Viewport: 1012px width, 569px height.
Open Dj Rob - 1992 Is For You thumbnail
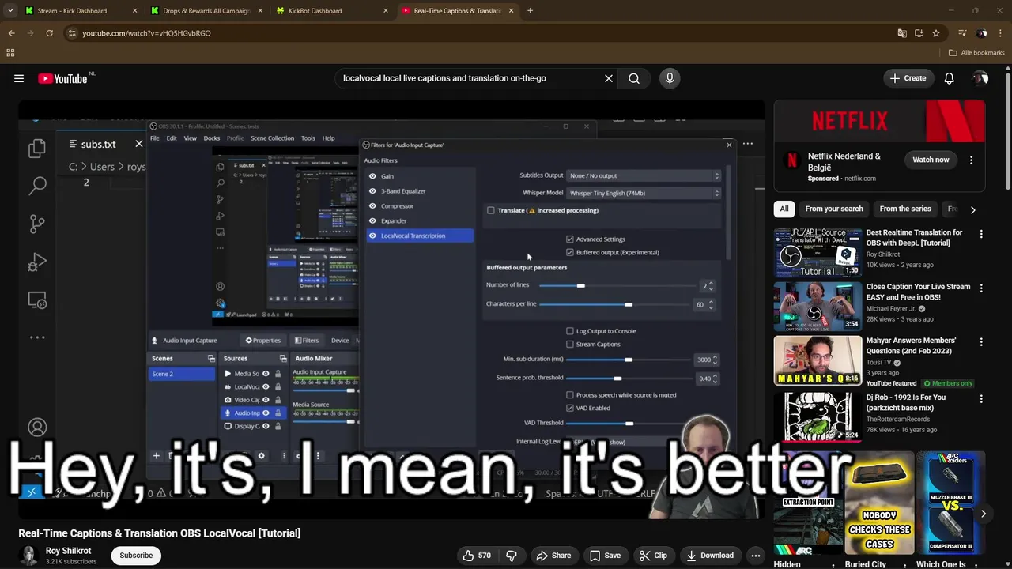[818, 416]
